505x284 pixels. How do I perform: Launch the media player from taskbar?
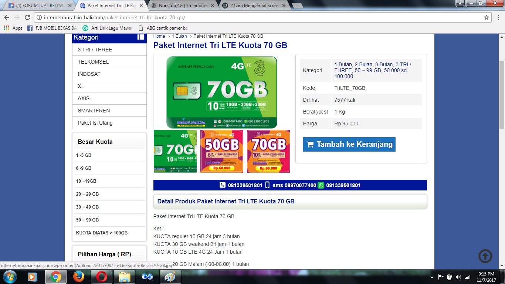pos(32,277)
